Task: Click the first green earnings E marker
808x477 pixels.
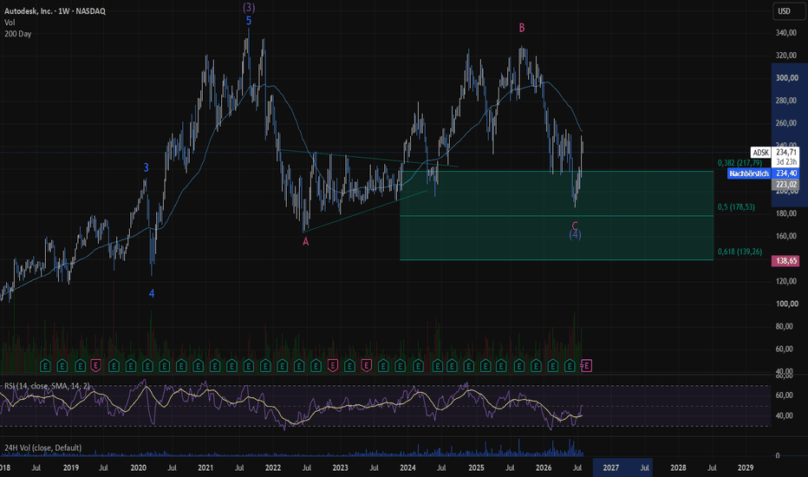Action: coord(45,366)
